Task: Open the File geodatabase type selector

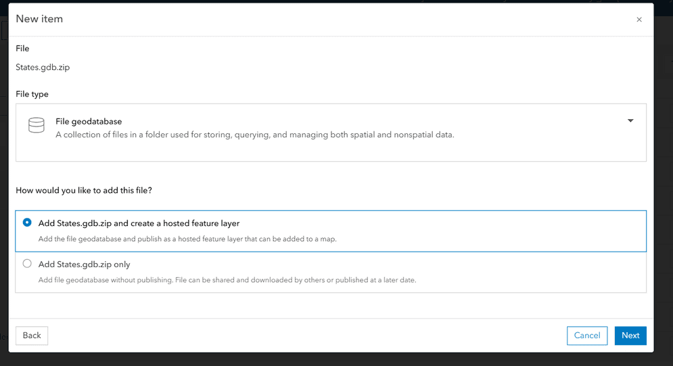Action: [x=331, y=132]
